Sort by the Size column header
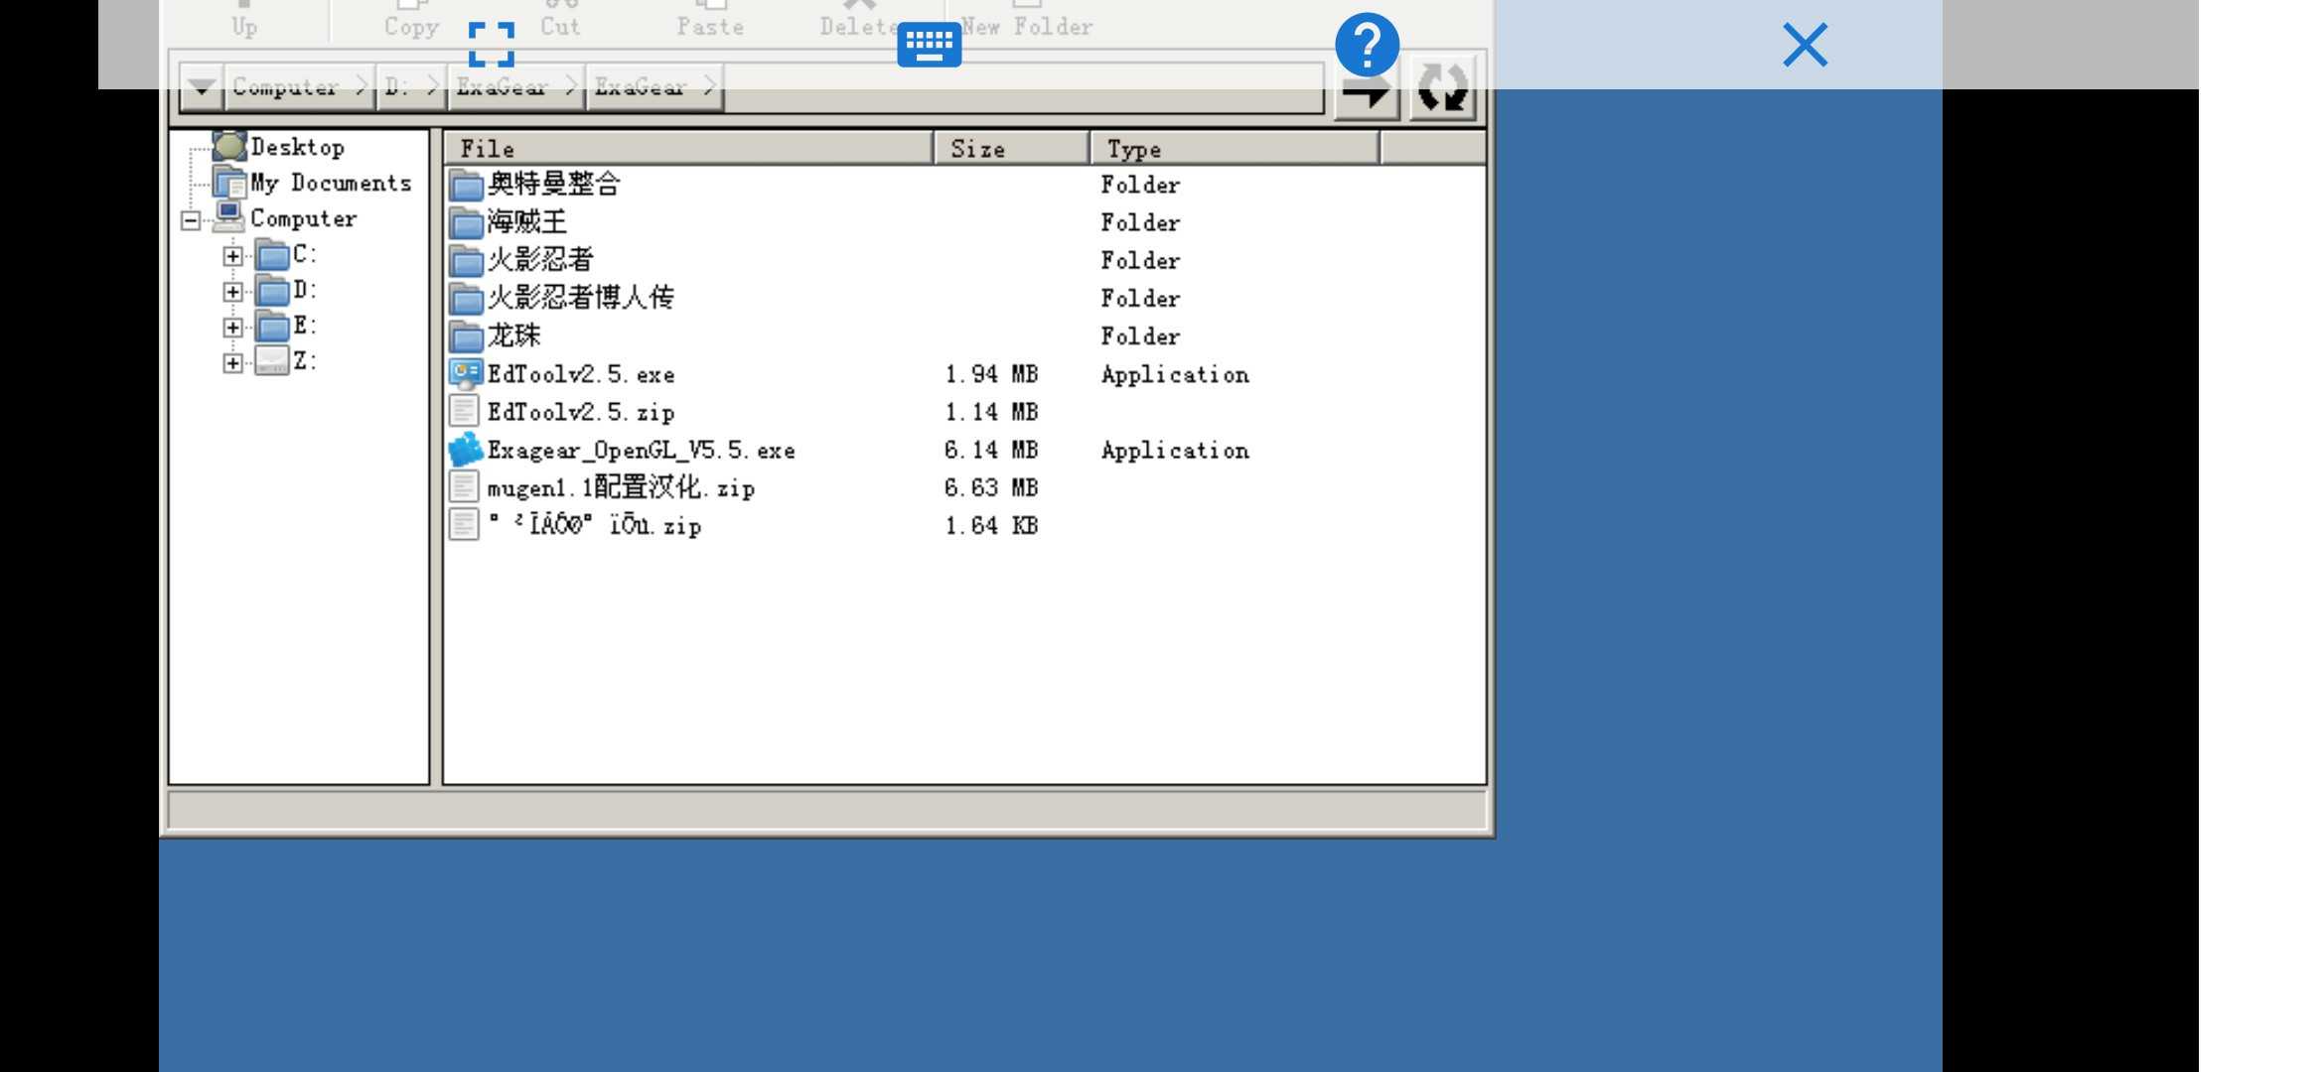The height and width of the screenshot is (1072, 2324). click(1011, 149)
